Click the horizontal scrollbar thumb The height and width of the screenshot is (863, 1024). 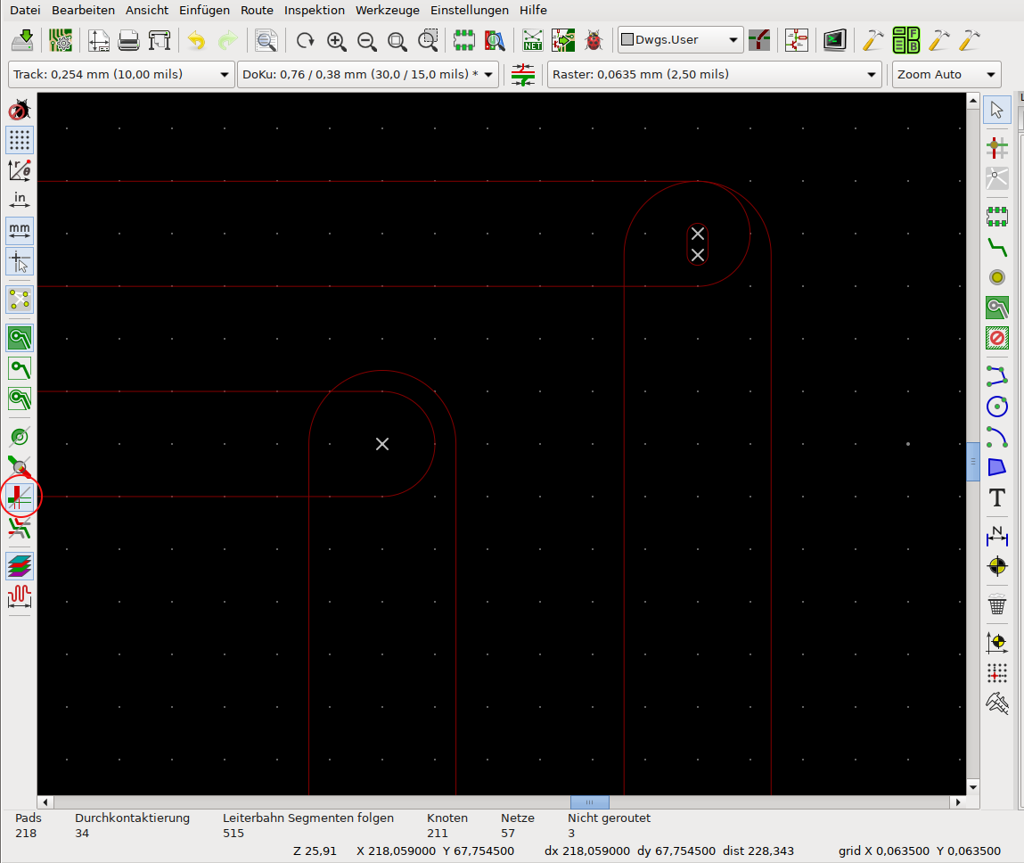tap(590, 802)
